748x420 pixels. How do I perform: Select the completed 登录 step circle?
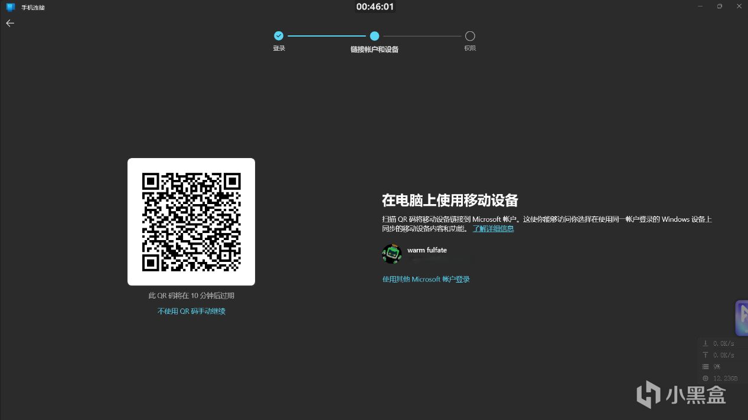point(279,36)
